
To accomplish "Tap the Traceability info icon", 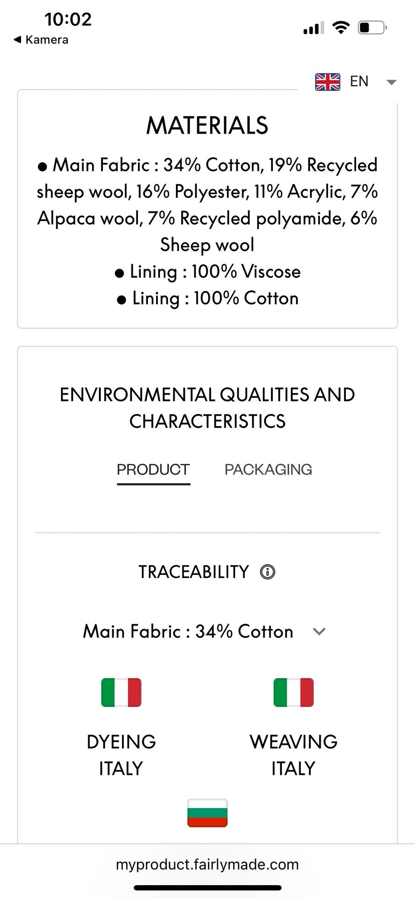I will tap(268, 572).
